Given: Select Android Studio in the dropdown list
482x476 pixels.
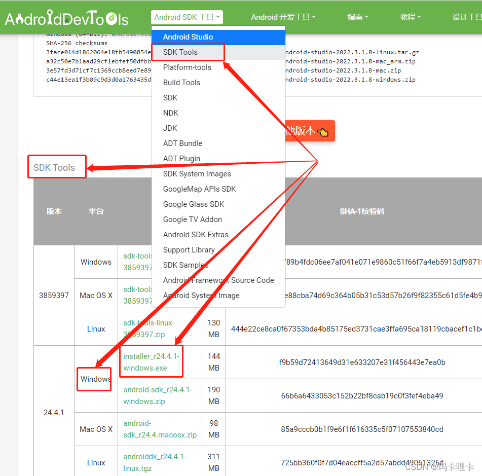Looking at the screenshot, I should click(x=218, y=37).
